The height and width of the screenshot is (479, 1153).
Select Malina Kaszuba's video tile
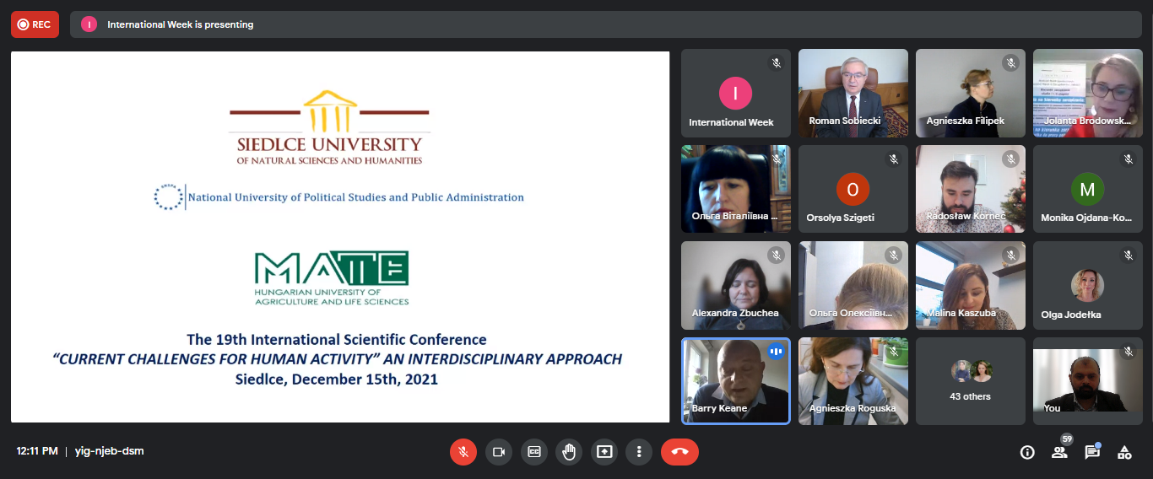(x=971, y=285)
